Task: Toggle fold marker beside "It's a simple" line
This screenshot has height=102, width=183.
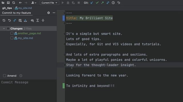Action: 65,34
